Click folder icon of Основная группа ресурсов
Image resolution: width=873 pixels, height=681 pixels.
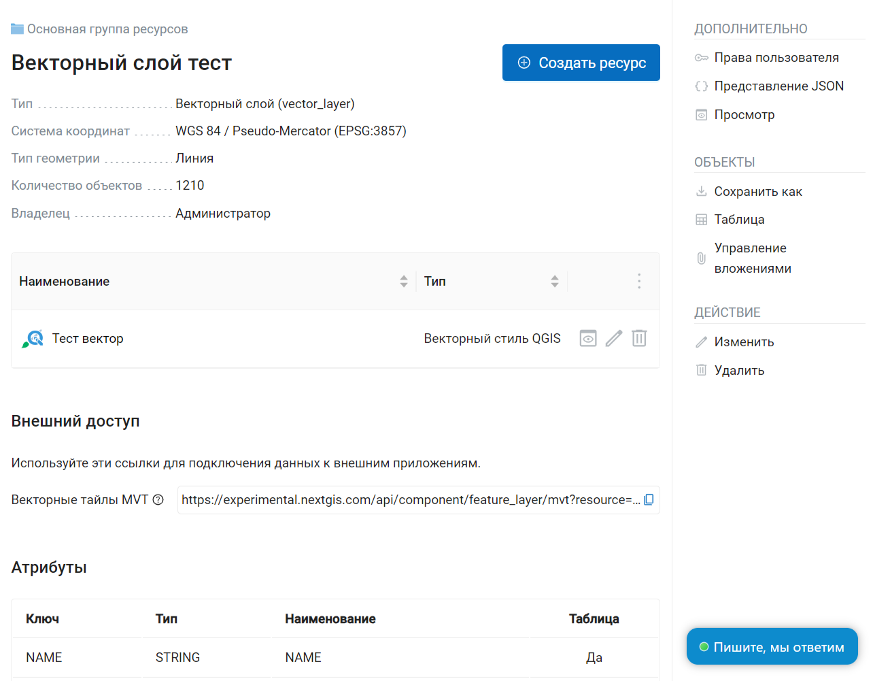[x=18, y=29]
